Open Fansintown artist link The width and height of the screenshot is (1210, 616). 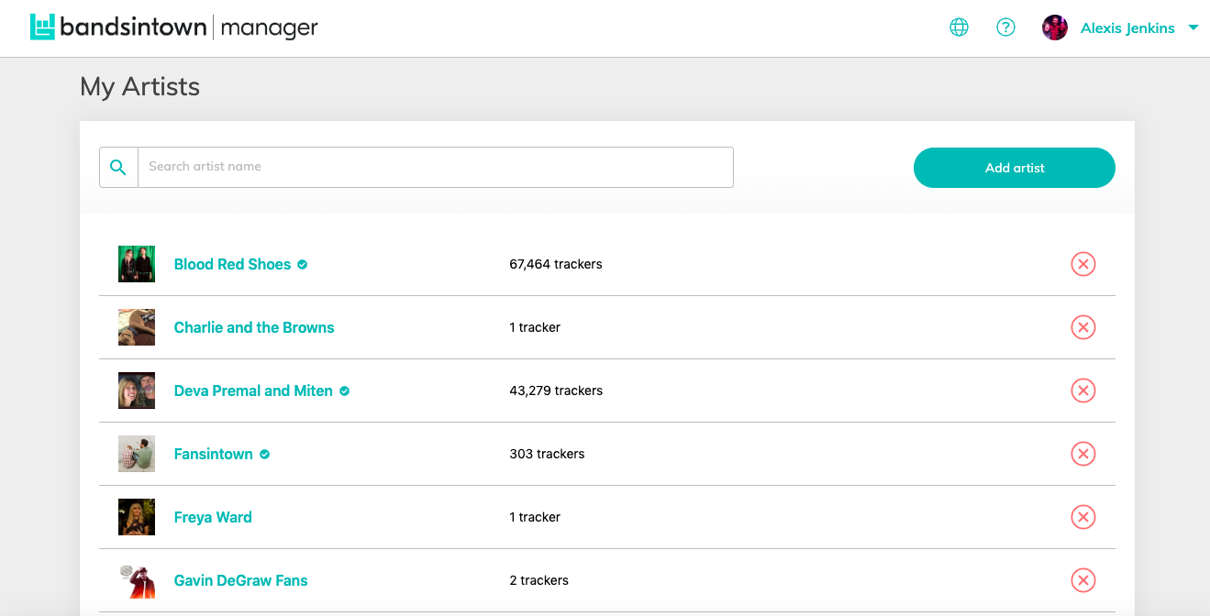(x=214, y=454)
